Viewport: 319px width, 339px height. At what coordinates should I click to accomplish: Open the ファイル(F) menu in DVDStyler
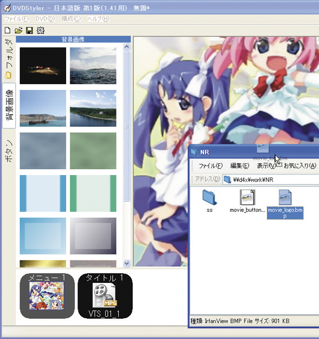(x=17, y=19)
